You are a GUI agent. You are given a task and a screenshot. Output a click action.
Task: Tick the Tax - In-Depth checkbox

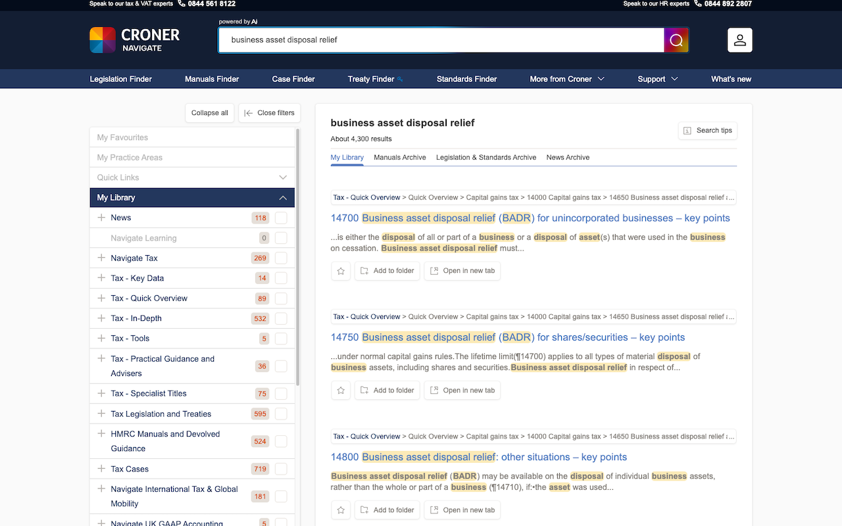coord(281,318)
